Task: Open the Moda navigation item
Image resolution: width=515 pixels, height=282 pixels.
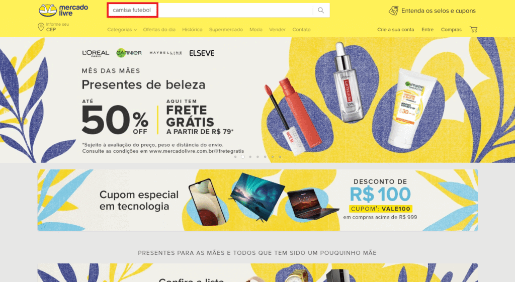Action: pos(256,30)
